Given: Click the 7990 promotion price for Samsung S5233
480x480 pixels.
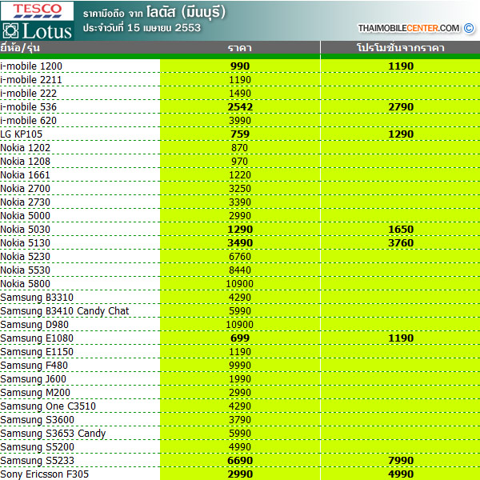Looking at the screenshot, I should 401,461.
